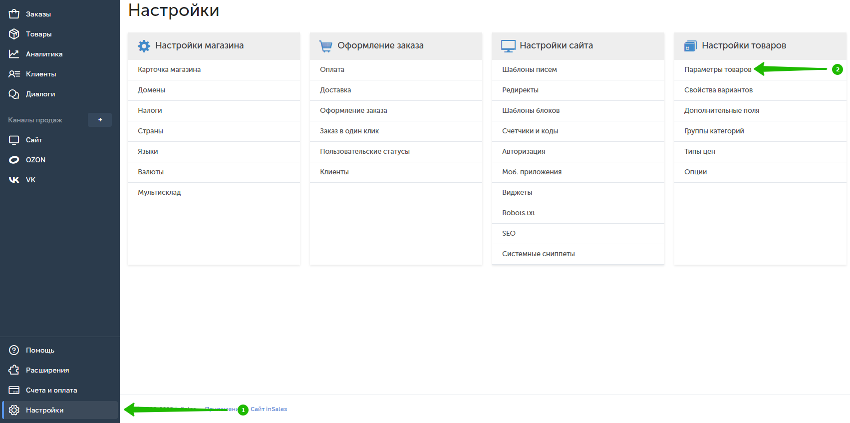Click the Настройки товаров header icon
The width and height of the screenshot is (850, 423).
click(690, 46)
